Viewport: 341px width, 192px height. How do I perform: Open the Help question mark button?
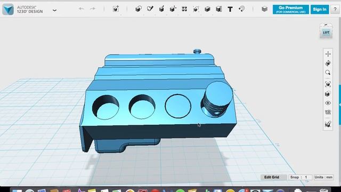click(335, 10)
